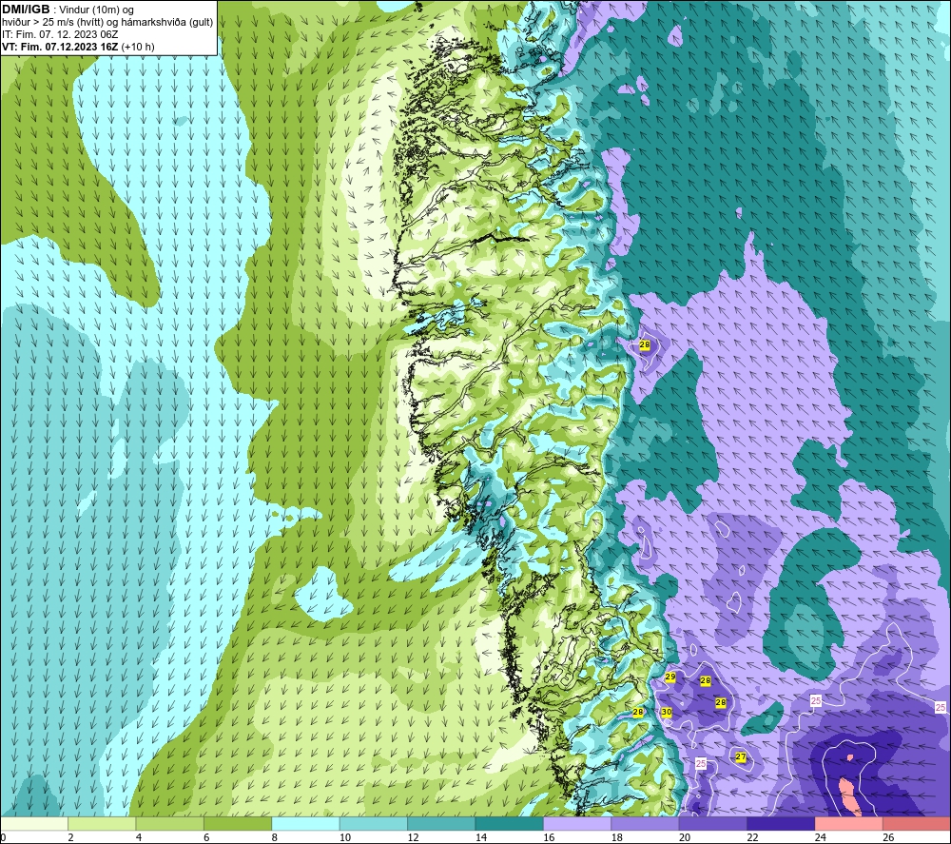This screenshot has height=844, width=951.
Task: Select the text "VT: Fim. 07.12.2023 16Z (+10 h)"
Action: click(x=78, y=47)
